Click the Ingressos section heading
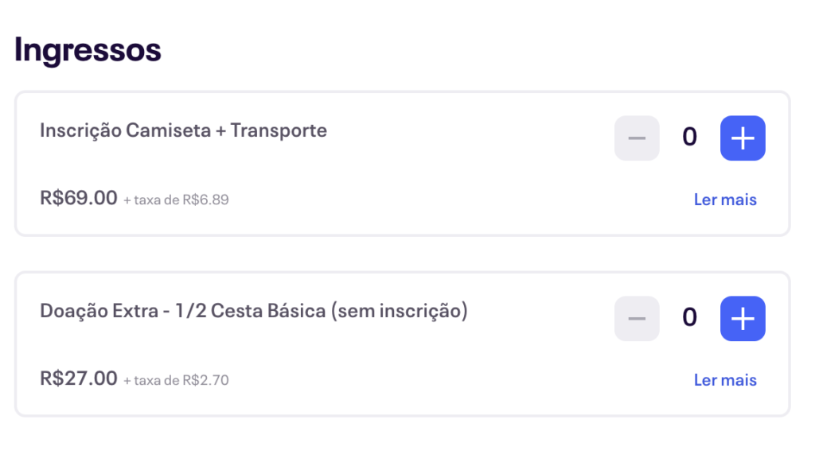This screenshot has height=454, width=815. coord(88,50)
